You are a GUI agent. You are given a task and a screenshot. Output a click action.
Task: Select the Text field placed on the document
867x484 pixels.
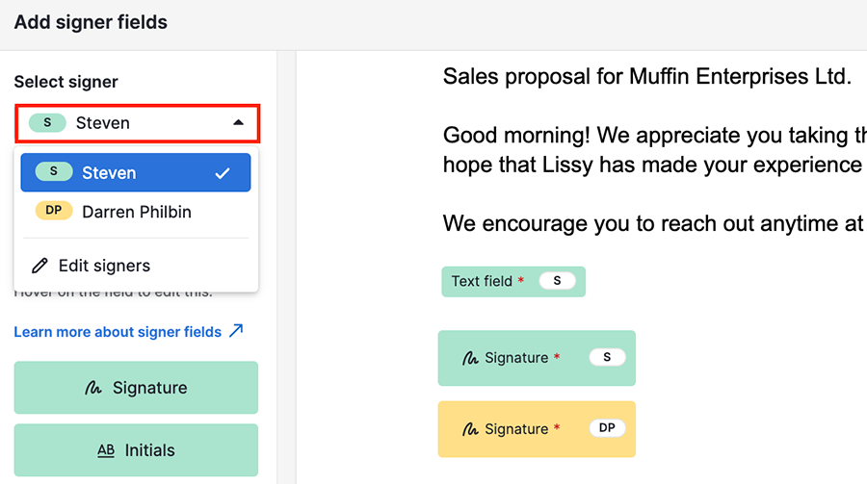click(x=513, y=281)
